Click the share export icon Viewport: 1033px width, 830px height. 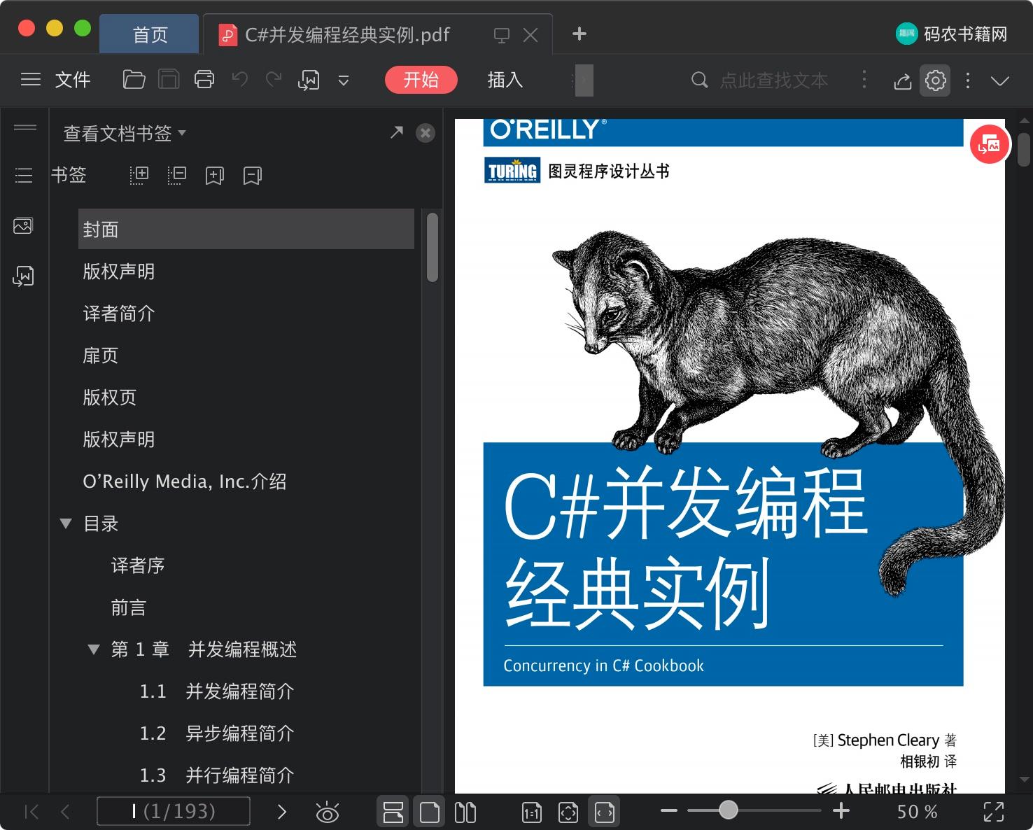pos(903,80)
